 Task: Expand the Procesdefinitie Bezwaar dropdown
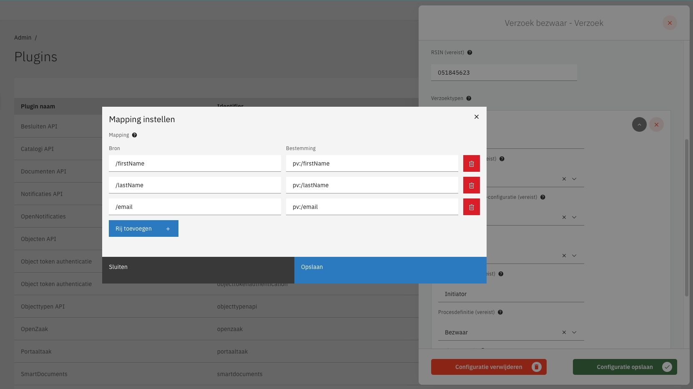click(574, 332)
